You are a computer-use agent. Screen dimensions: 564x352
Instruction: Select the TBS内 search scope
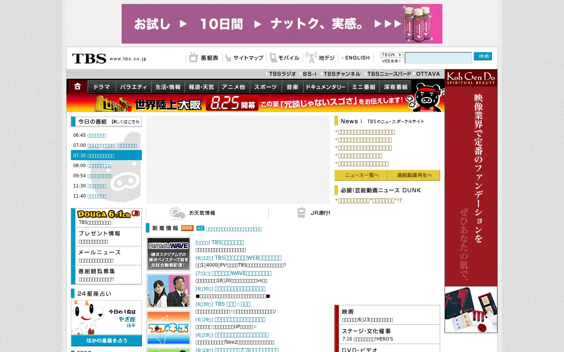391,55
